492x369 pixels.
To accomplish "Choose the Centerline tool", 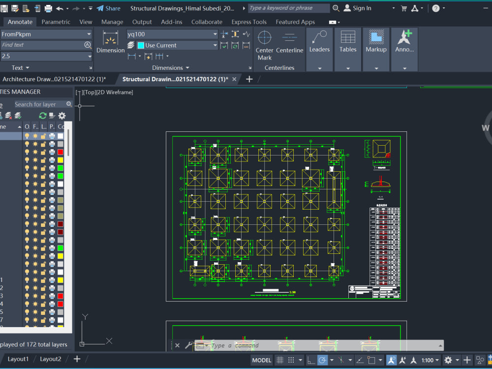I will (x=289, y=41).
